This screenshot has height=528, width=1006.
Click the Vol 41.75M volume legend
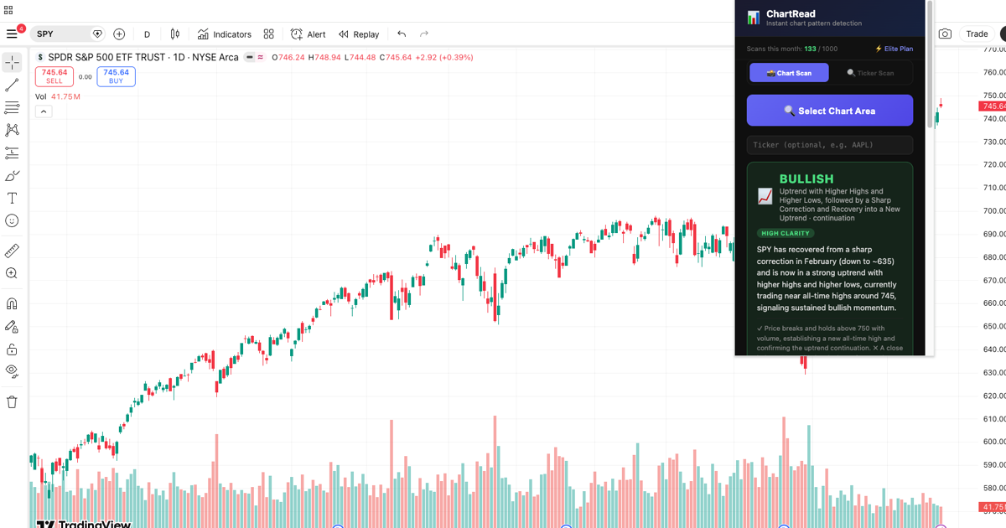point(58,97)
